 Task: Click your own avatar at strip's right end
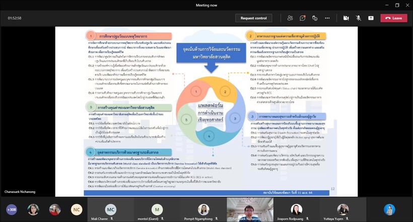click(x=389, y=209)
